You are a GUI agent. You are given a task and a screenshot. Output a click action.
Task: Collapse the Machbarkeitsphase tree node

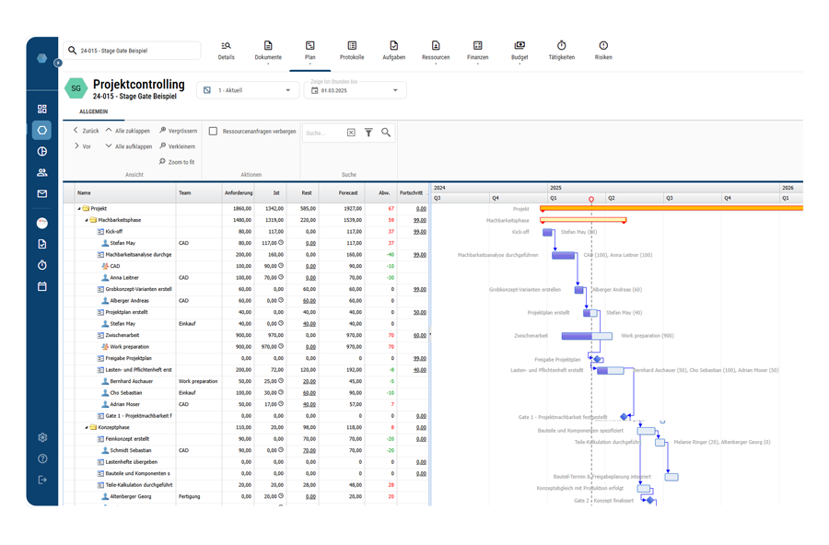point(87,221)
